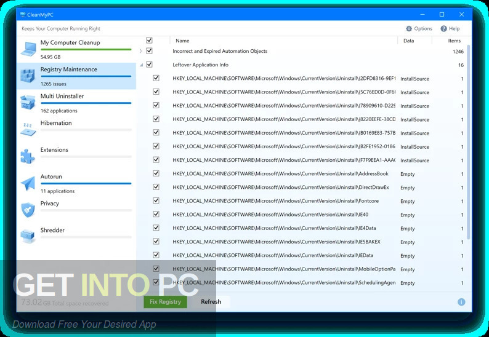Screen dimensions: 489x337
Task: Switch to My Computer Cleanup section
Action: 76,49
